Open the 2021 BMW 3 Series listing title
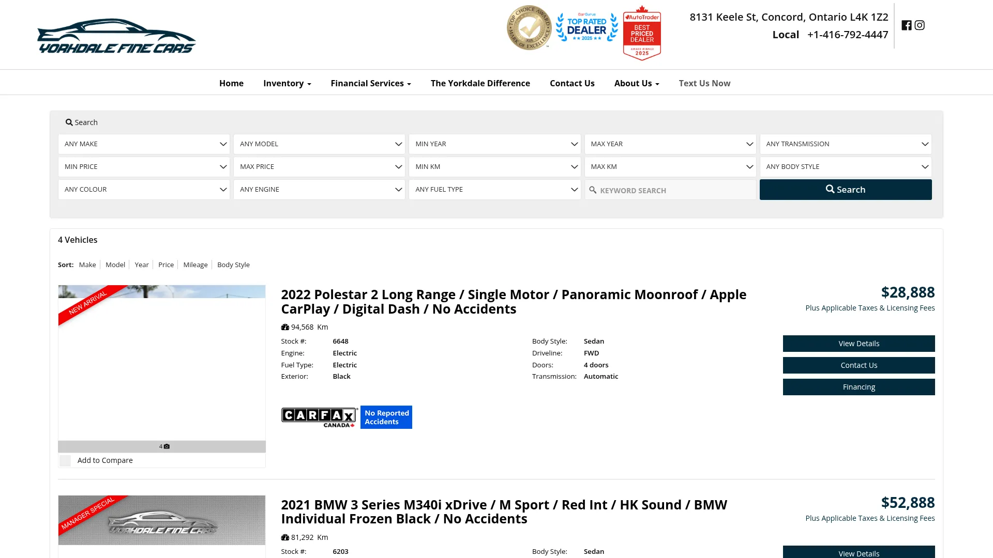Image resolution: width=993 pixels, height=558 pixels. pyautogui.click(x=504, y=512)
